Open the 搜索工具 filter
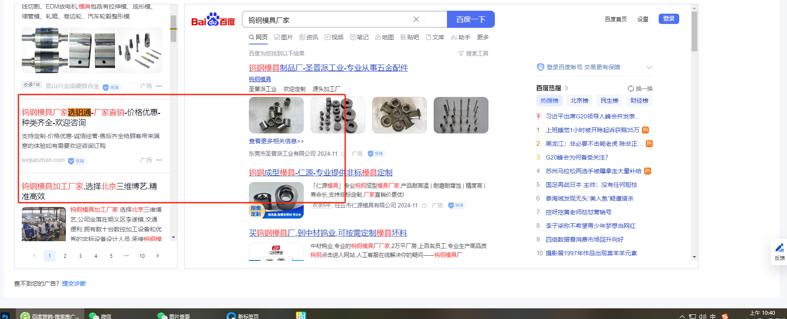Screen dimensions: 787x319 pos(473,53)
